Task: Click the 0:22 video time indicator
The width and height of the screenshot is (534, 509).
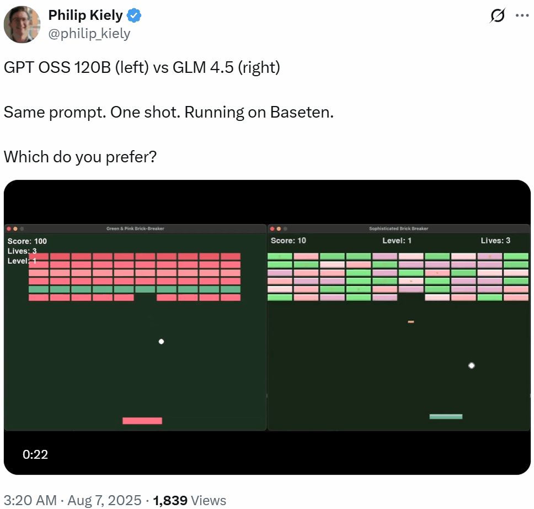Action: 35,454
